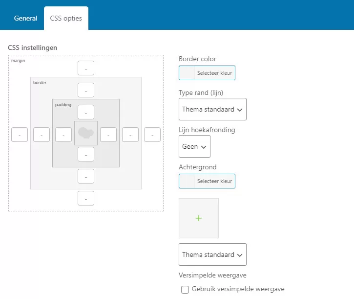Expand the Lijn hoekafronding dropdown
This screenshot has width=354, height=299.
tap(194, 146)
